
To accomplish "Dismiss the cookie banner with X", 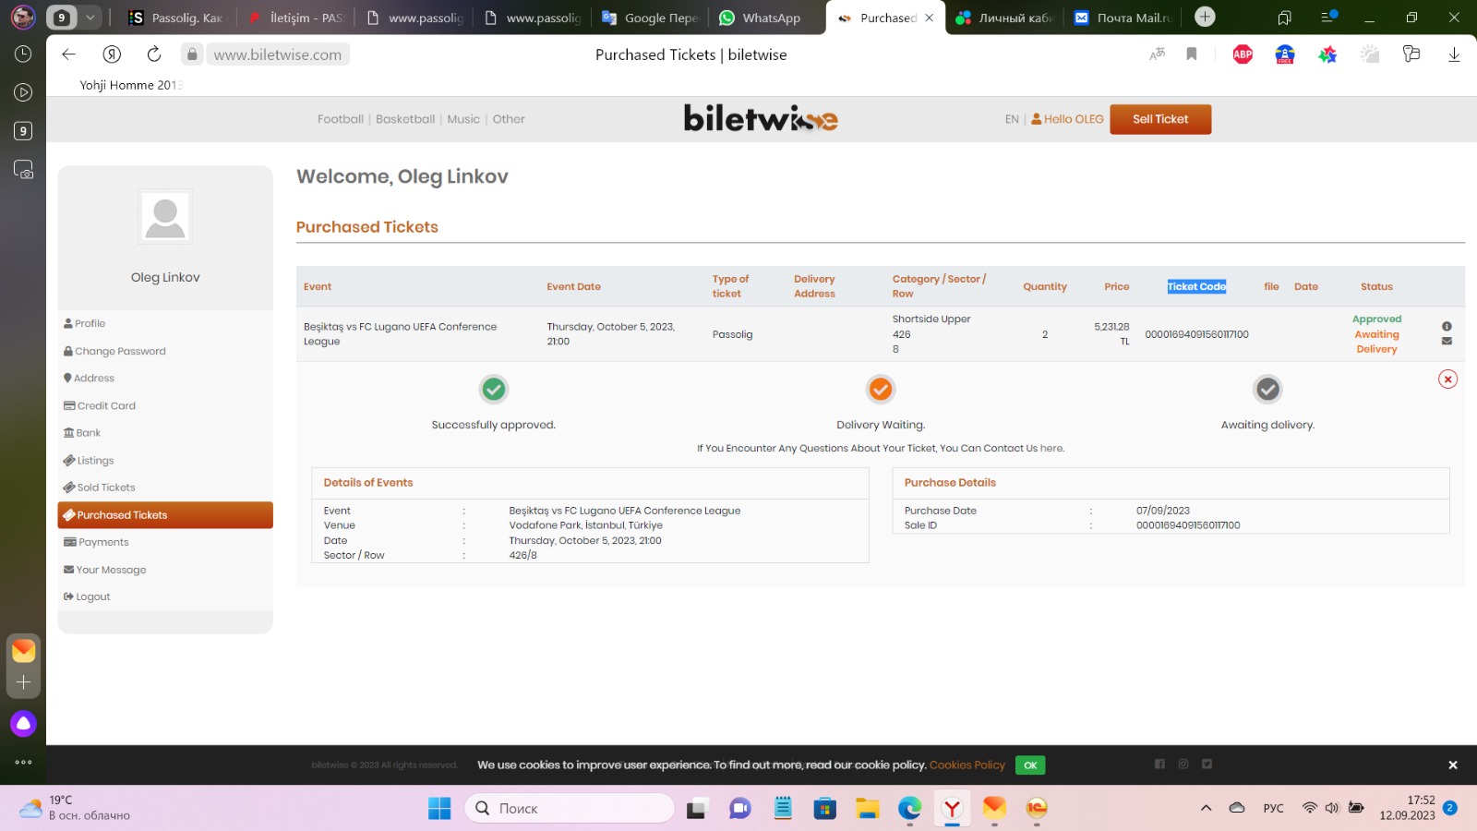I will (x=1452, y=765).
